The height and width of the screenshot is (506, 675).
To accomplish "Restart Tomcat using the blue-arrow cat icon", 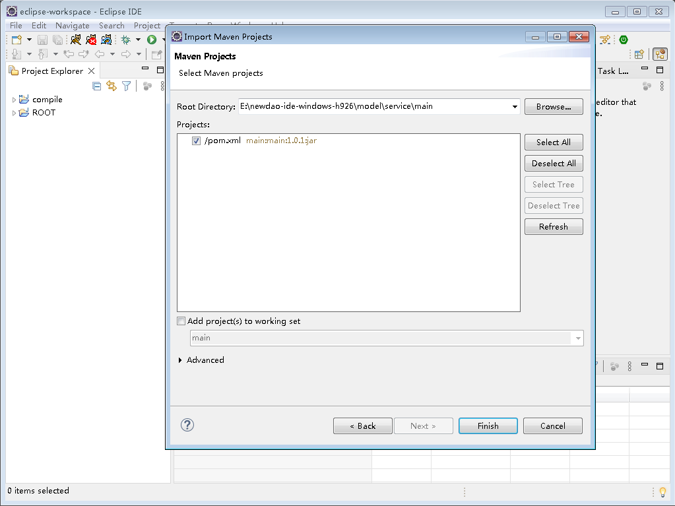I will (x=106, y=40).
